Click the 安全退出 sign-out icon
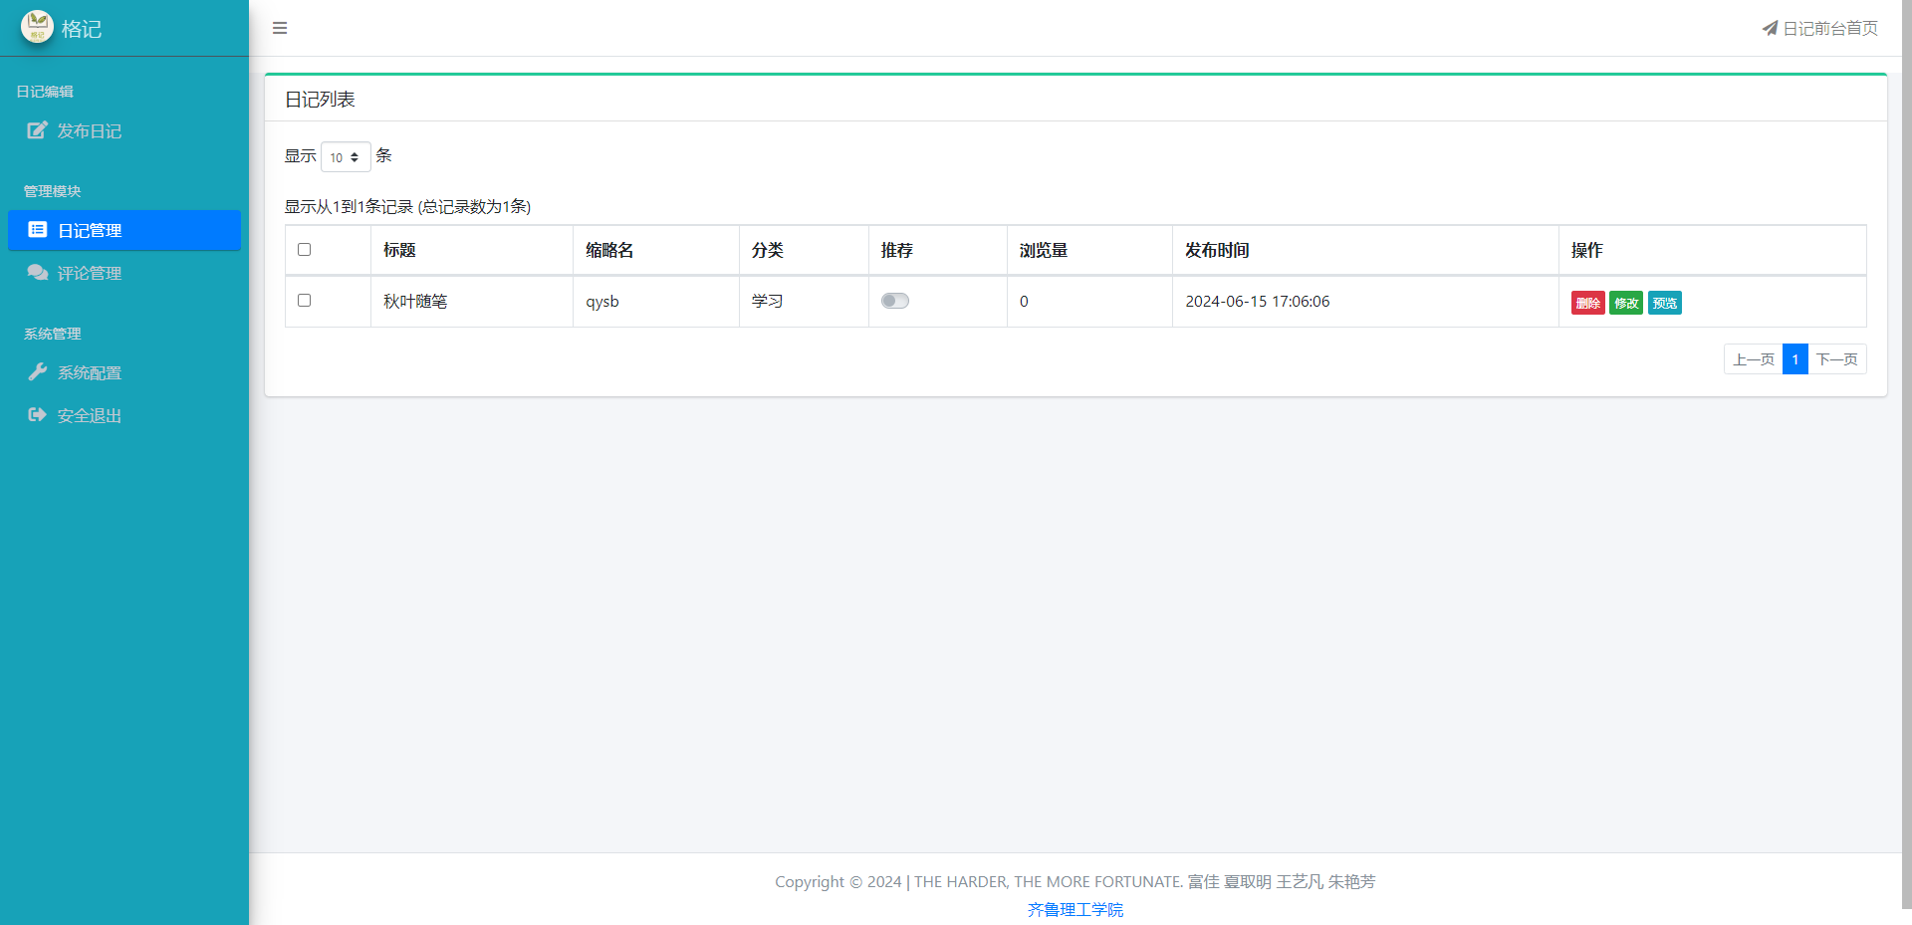1912x925 pixels. click(x=38, y=415)
